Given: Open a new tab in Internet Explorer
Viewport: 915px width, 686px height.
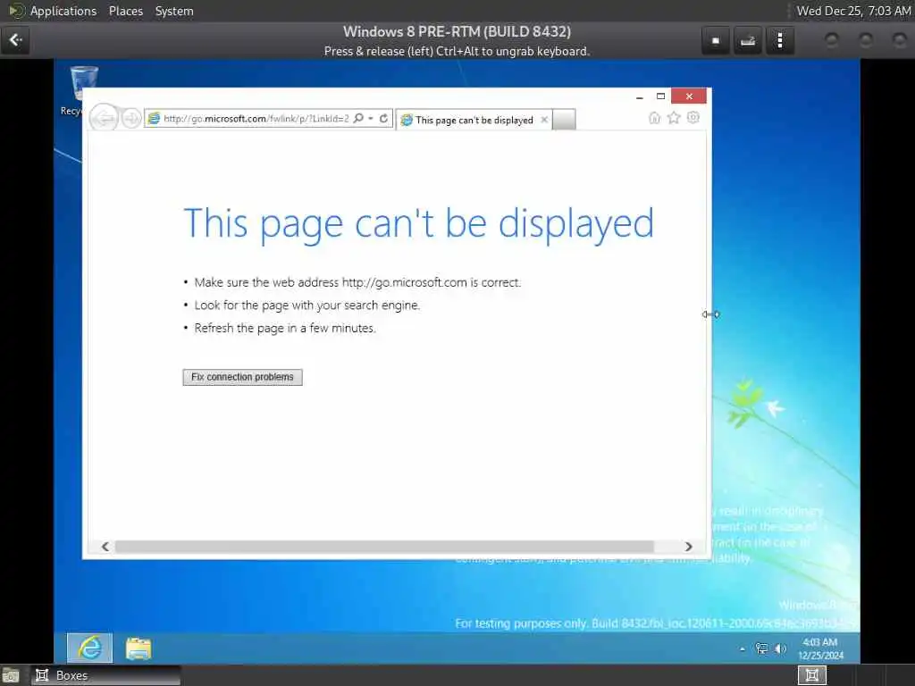Looking at the screenshot, I should pos(564,120).
